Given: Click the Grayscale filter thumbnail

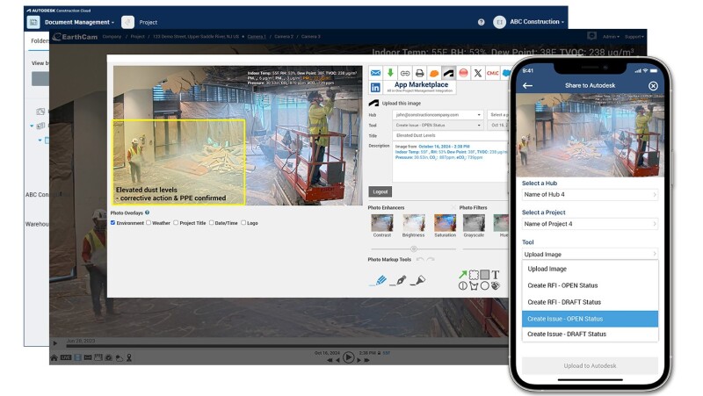Looking at the screenshot, I should coord(474,224).
